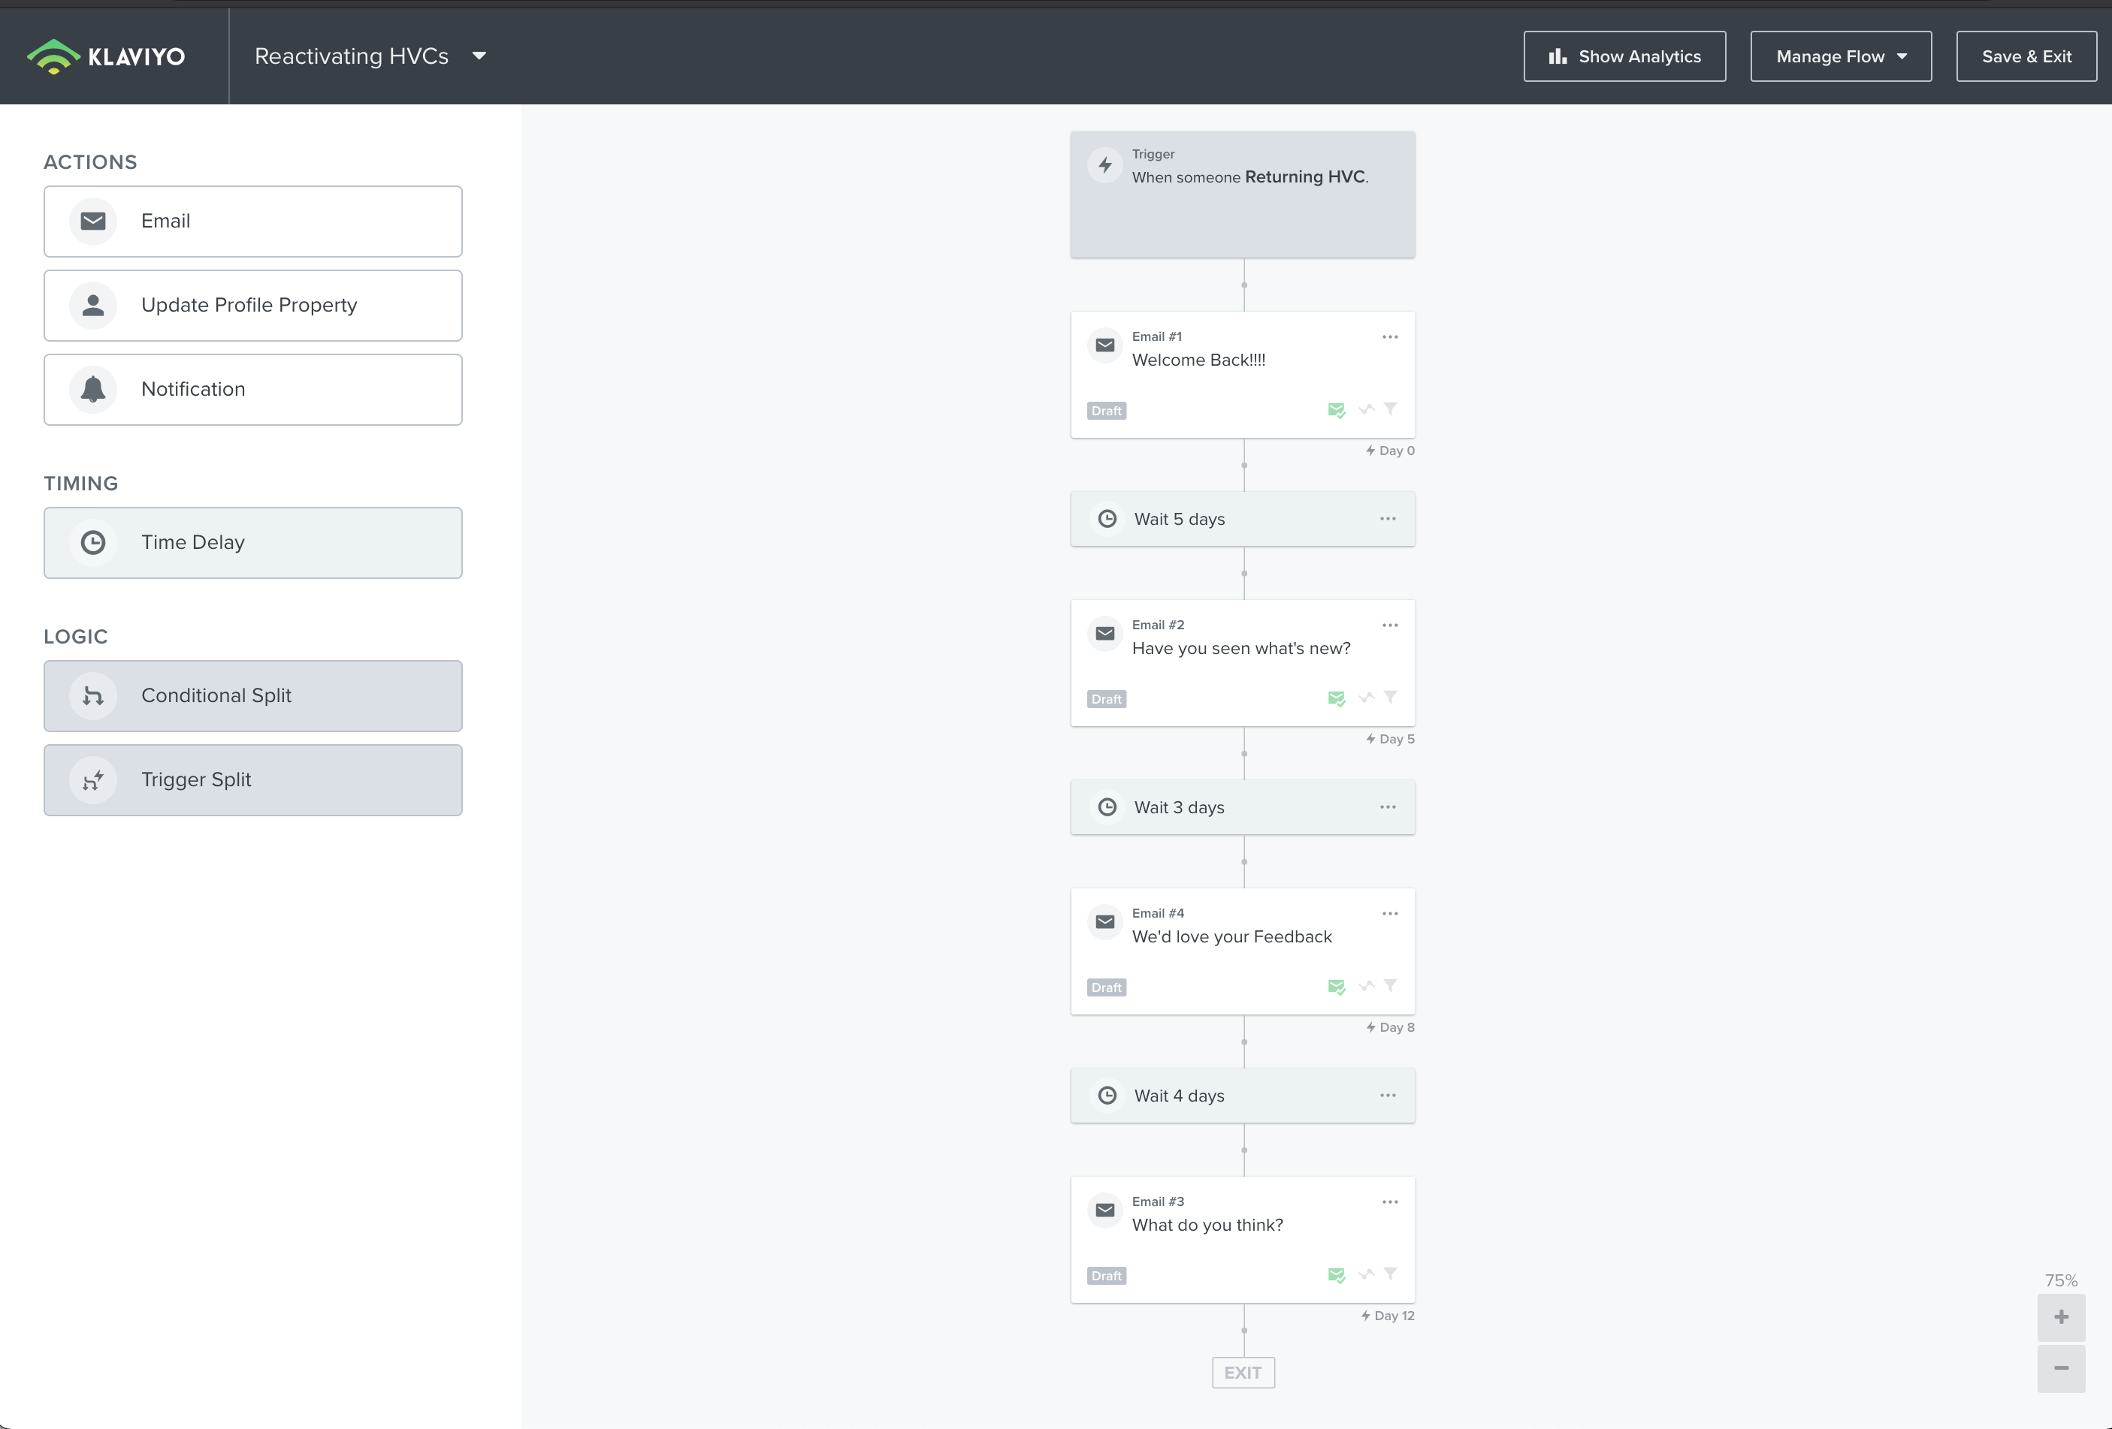Click UTM tracking icon on Email #1
This screenshot has height=1429, width=2112.
click(x=1366, y=409)
